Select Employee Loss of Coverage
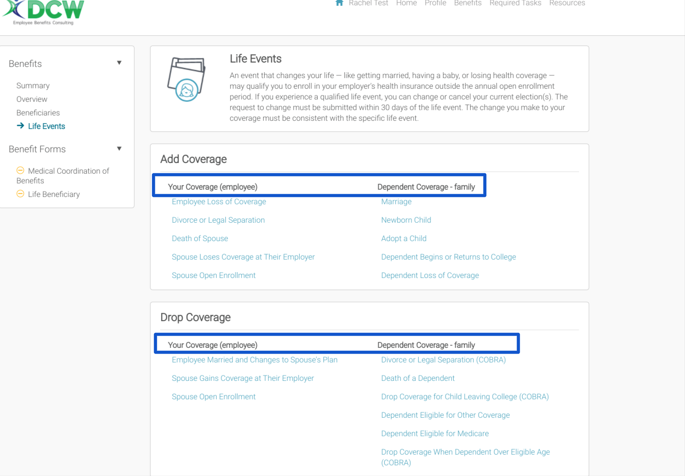The height and width of the screenshot is (476, 685). [219, 201]
